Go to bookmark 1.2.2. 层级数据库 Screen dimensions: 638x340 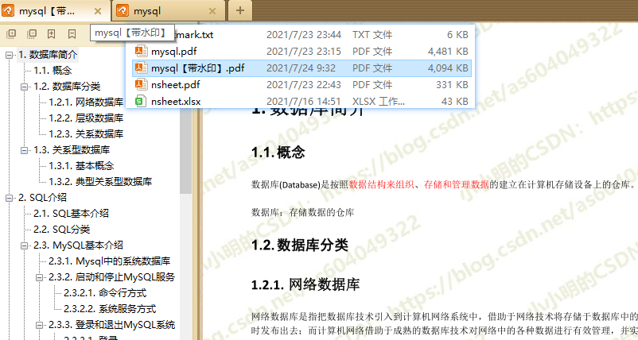(x=86, y=118)
